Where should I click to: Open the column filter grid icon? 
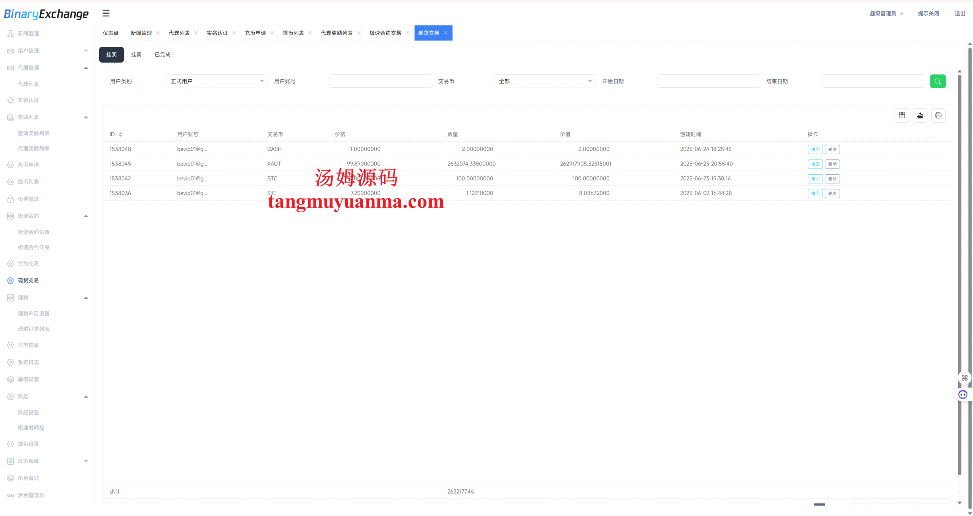tap(902, 115)
